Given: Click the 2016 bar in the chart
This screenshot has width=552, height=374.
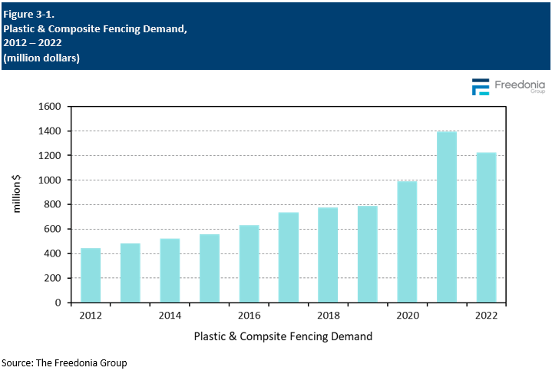Looking at the screenshot, I should pyautogui.click(x=250, y=263).
